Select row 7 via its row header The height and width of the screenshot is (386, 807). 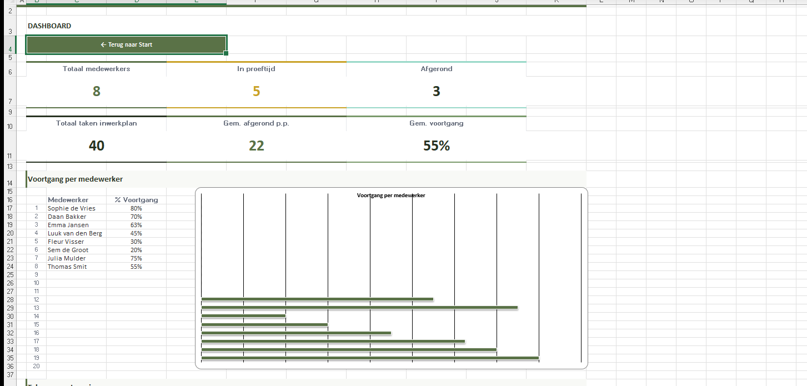10,102
